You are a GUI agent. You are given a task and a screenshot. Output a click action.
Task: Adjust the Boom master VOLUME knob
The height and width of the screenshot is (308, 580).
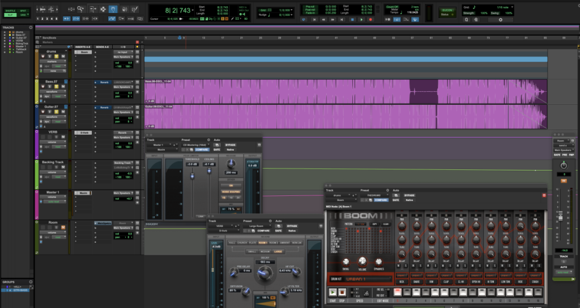pos(362,261)
